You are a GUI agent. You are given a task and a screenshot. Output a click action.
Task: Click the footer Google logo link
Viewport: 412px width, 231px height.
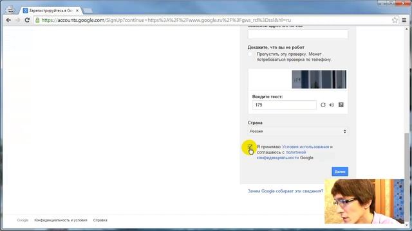(x=23, y=220)
